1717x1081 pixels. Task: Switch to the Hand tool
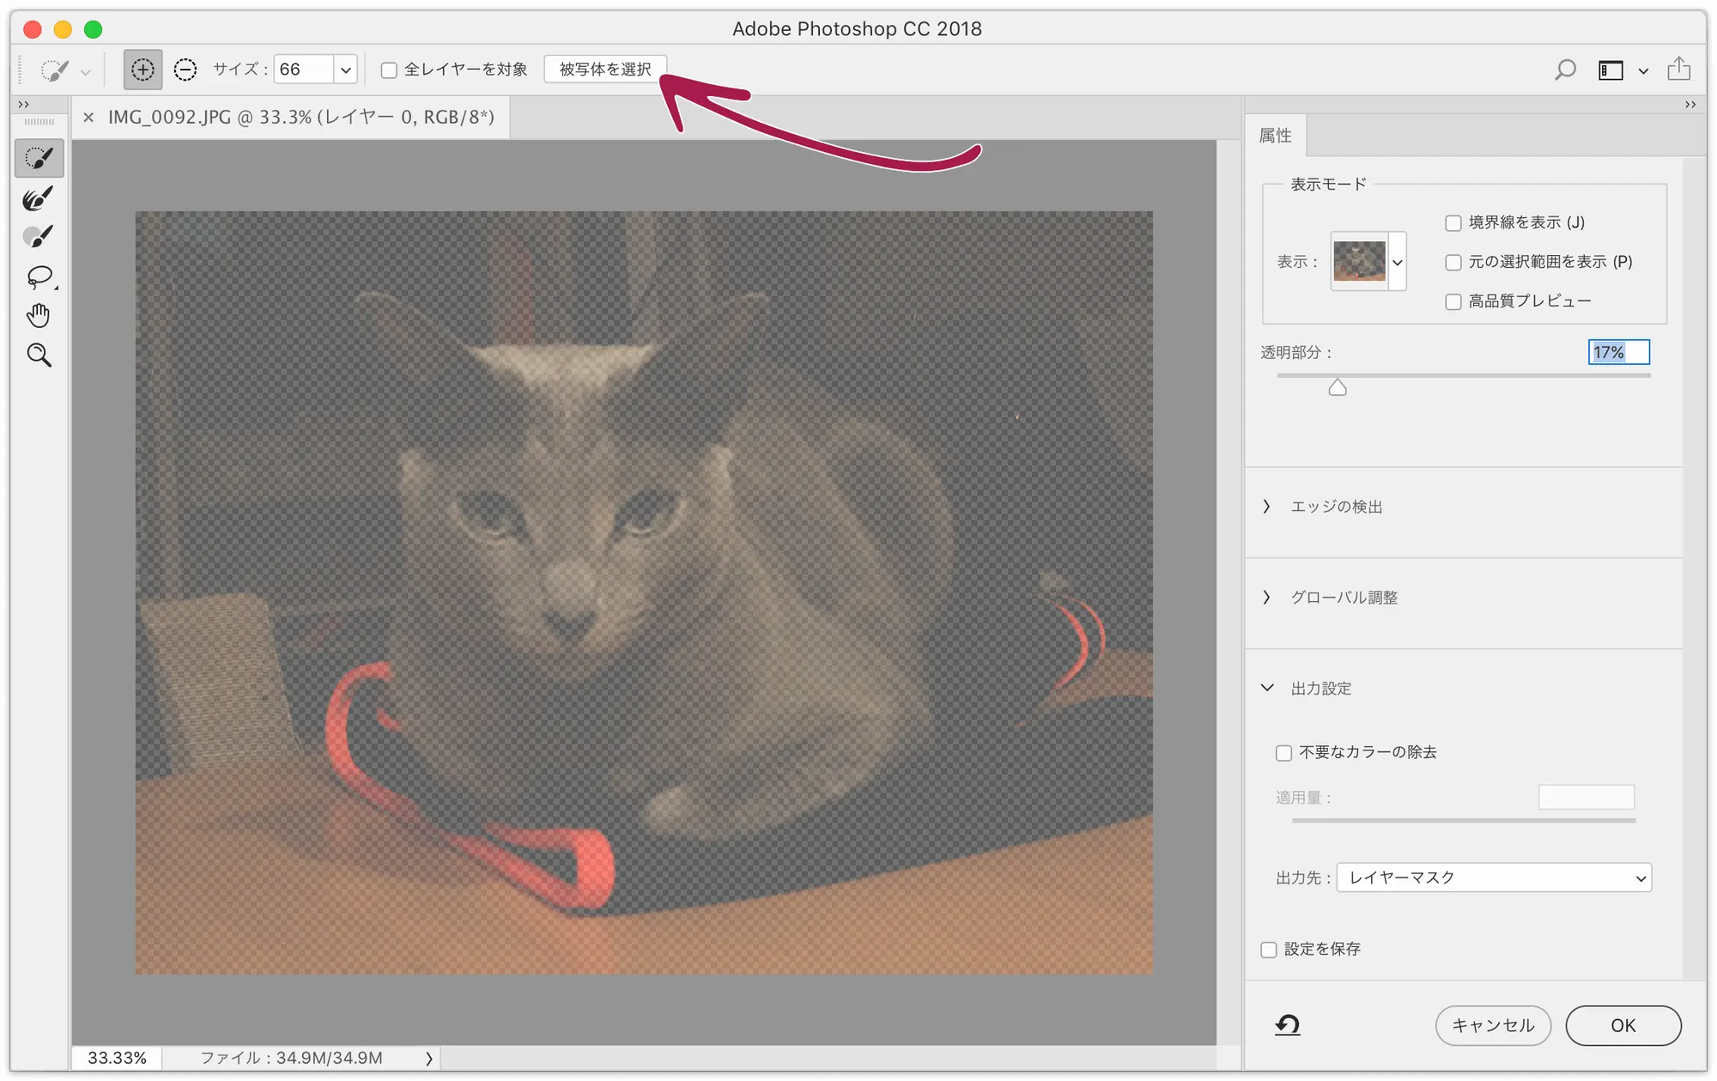[x=39, y=314]
